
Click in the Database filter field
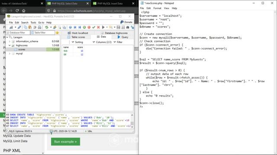click(x=18, y=33)
